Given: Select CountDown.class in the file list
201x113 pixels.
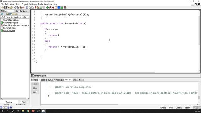Looking at the screenshot, I should 11,20.
